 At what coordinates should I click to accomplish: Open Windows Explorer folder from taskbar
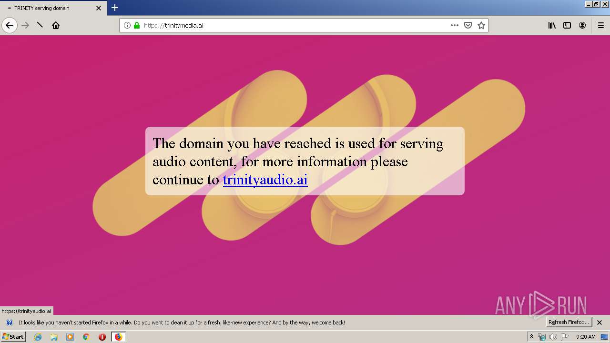54,337
